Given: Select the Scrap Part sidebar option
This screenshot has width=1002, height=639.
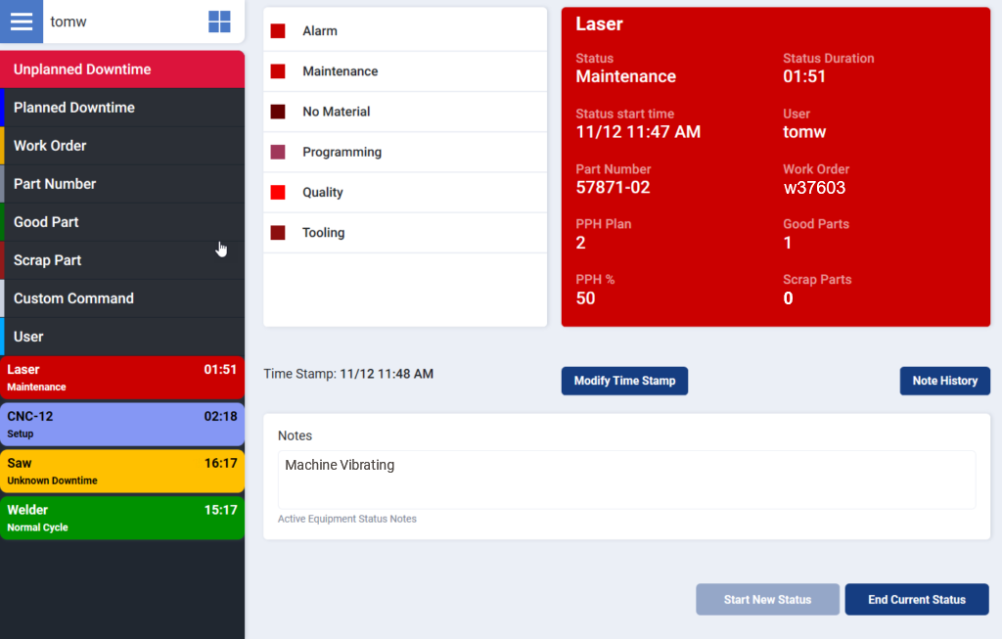Looking at the screenshot, I should [122, 260].
